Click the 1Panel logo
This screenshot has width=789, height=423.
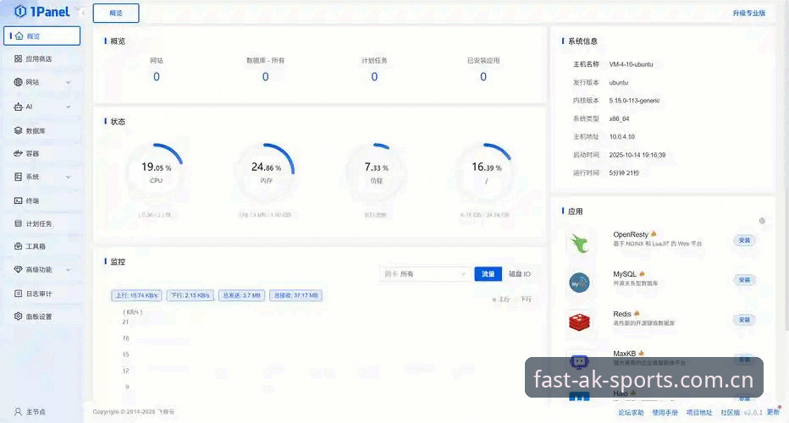pyautogui.click(x=42, y=11)
